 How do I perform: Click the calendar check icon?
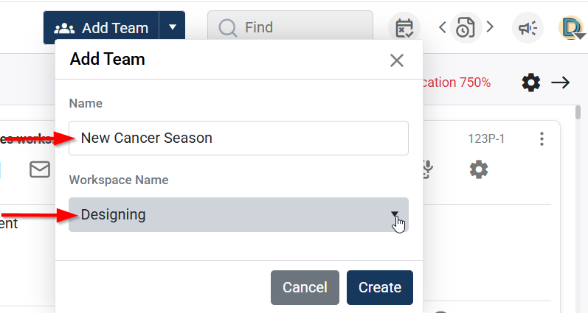(x=404, y=28)
